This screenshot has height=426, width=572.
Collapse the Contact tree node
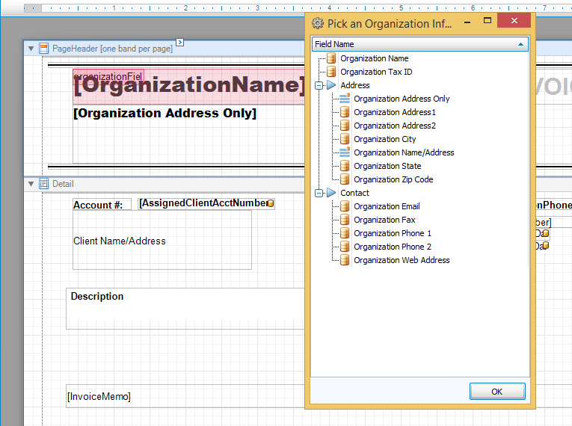319,193
